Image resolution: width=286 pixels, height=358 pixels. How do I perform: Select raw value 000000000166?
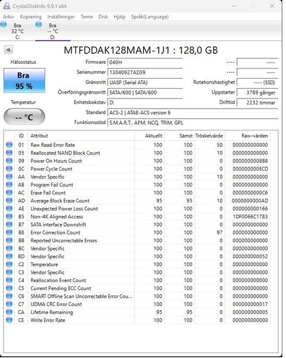pos(250,208)
